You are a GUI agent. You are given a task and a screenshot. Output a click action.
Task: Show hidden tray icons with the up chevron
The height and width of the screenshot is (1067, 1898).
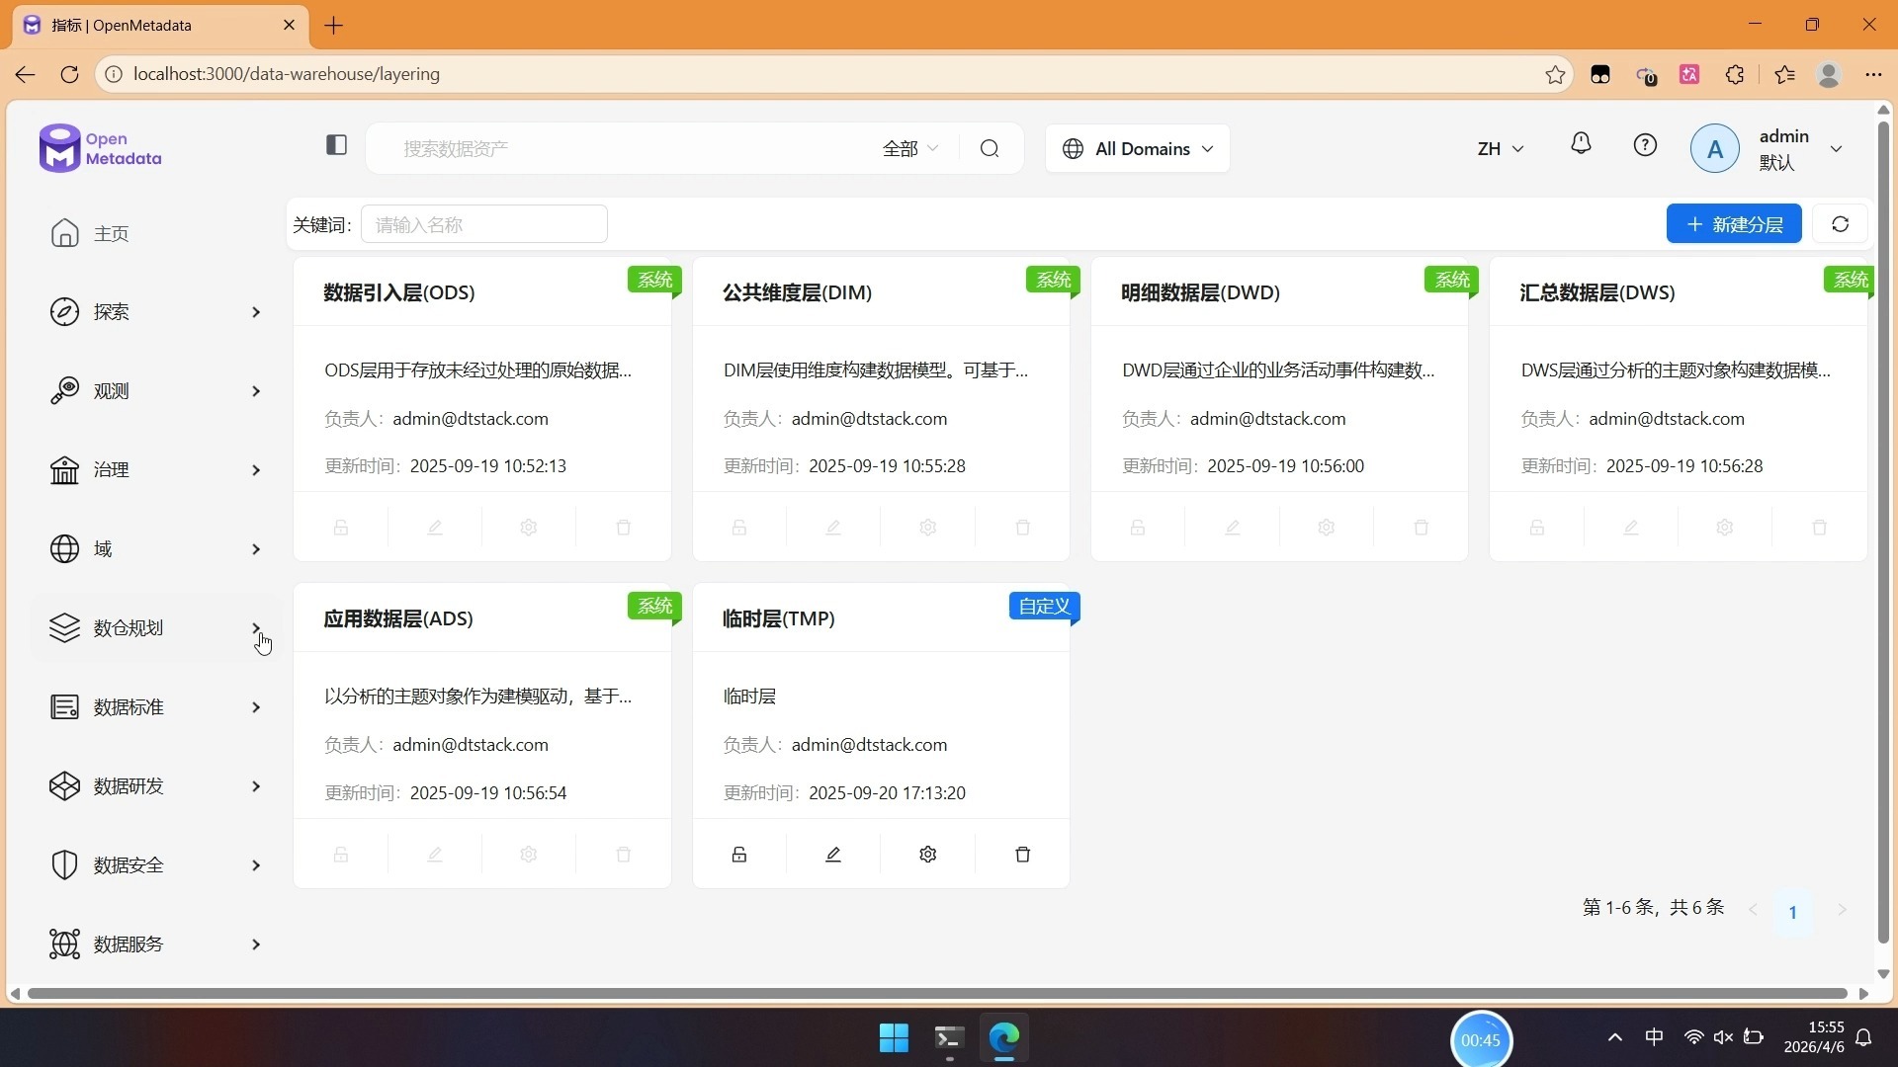(1615, 1037)
